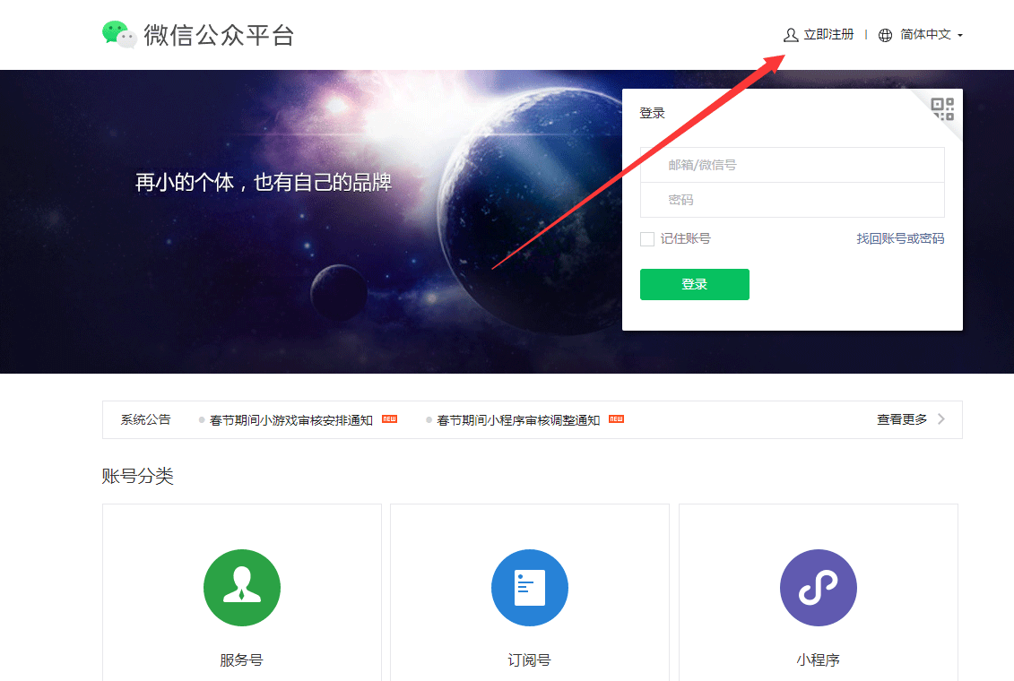Open the 春节期间小游戏审核安排通知 announcement
This screenshot has height=681, width=1014.
click(290, 420)
